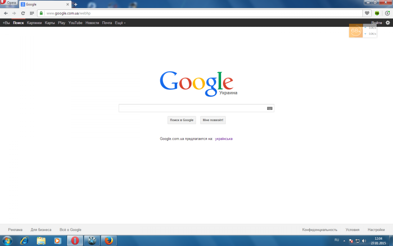Switch to Opera on the taskbar

(x=75, y=241)
